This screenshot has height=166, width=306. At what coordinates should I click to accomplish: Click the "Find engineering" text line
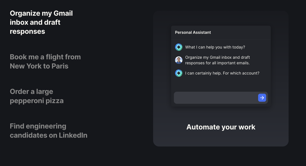(38, 126)
